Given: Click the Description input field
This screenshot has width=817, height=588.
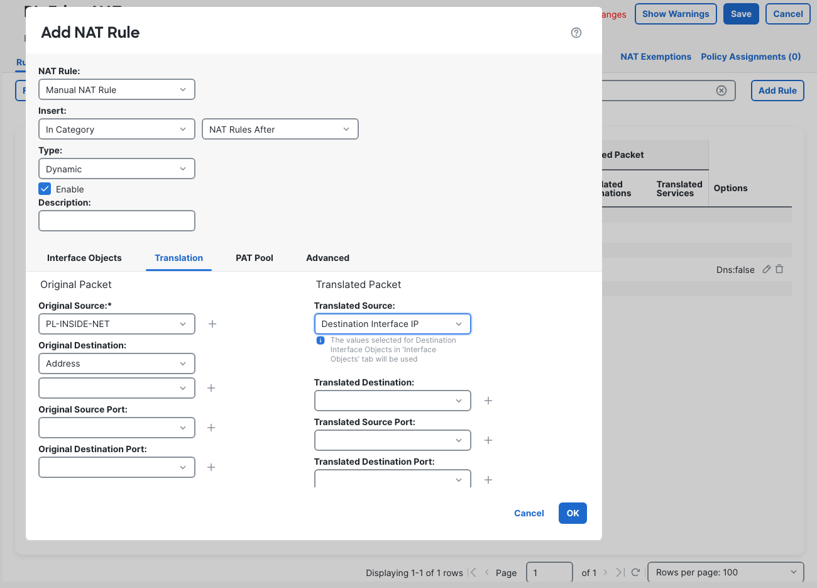Looking at the screenshot, I should pos(117,221).
